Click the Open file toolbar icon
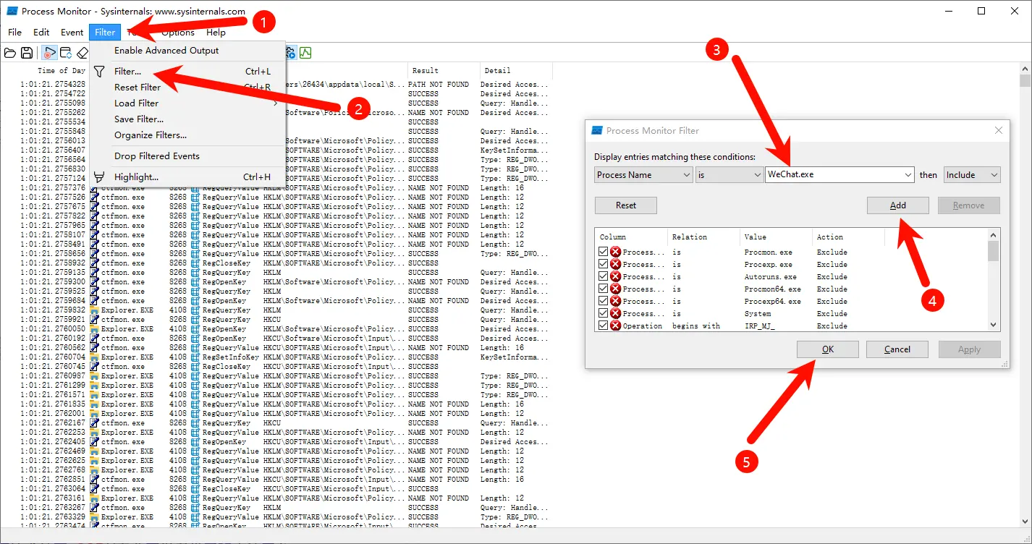Image resolution: width=1032 pixels, height=544 pixels. pyautogui.click(x=10, y=53)
